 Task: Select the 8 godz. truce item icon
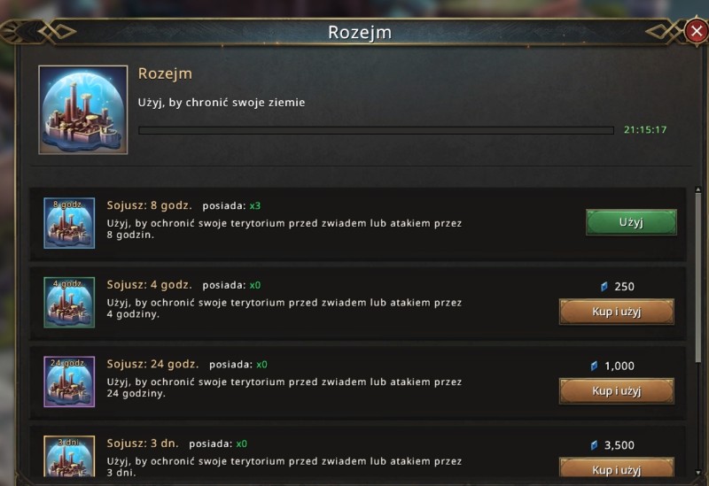click(69, 223)
